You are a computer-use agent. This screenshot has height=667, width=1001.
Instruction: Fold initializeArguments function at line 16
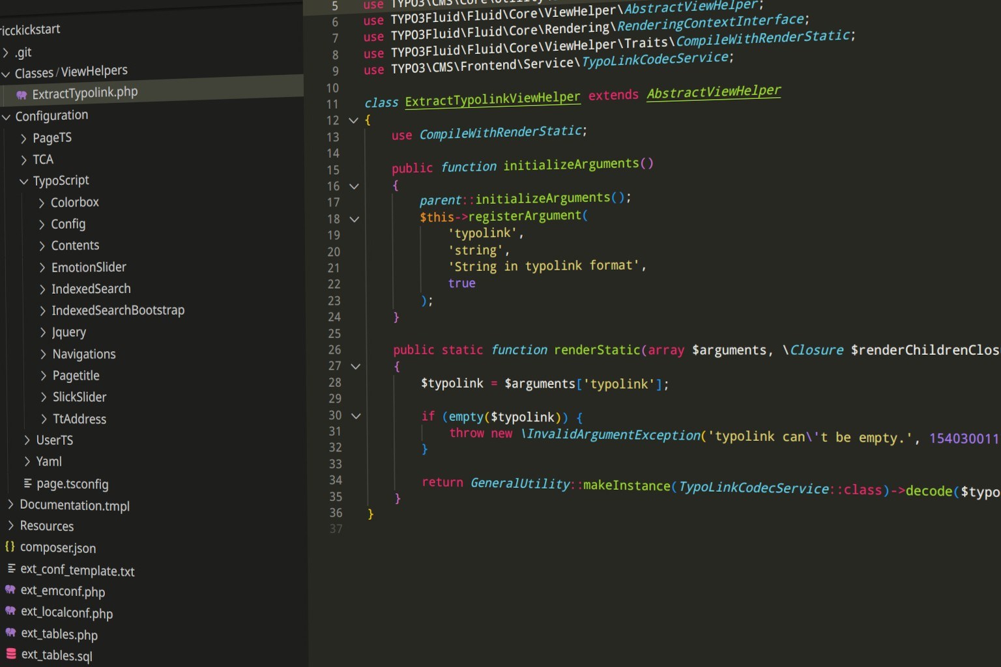(354, 186)
